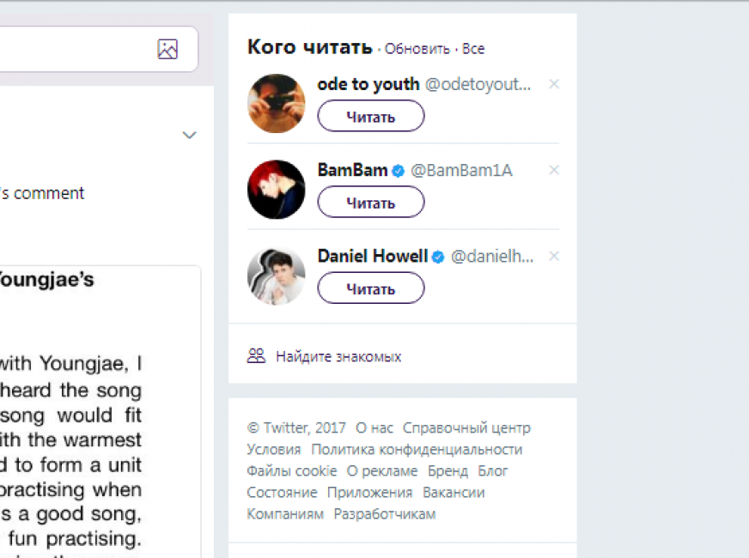Click BamBam's verified badge
Screen dimensions: 749x558
click(399, 171)
